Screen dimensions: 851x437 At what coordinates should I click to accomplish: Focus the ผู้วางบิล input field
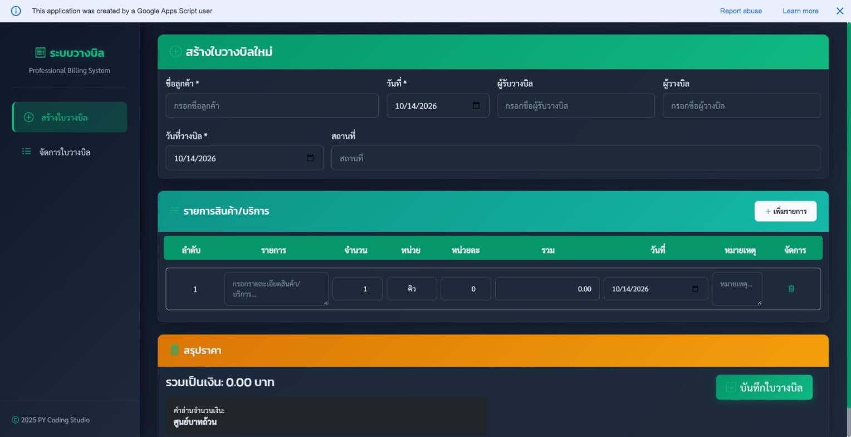tap(741, 105)
